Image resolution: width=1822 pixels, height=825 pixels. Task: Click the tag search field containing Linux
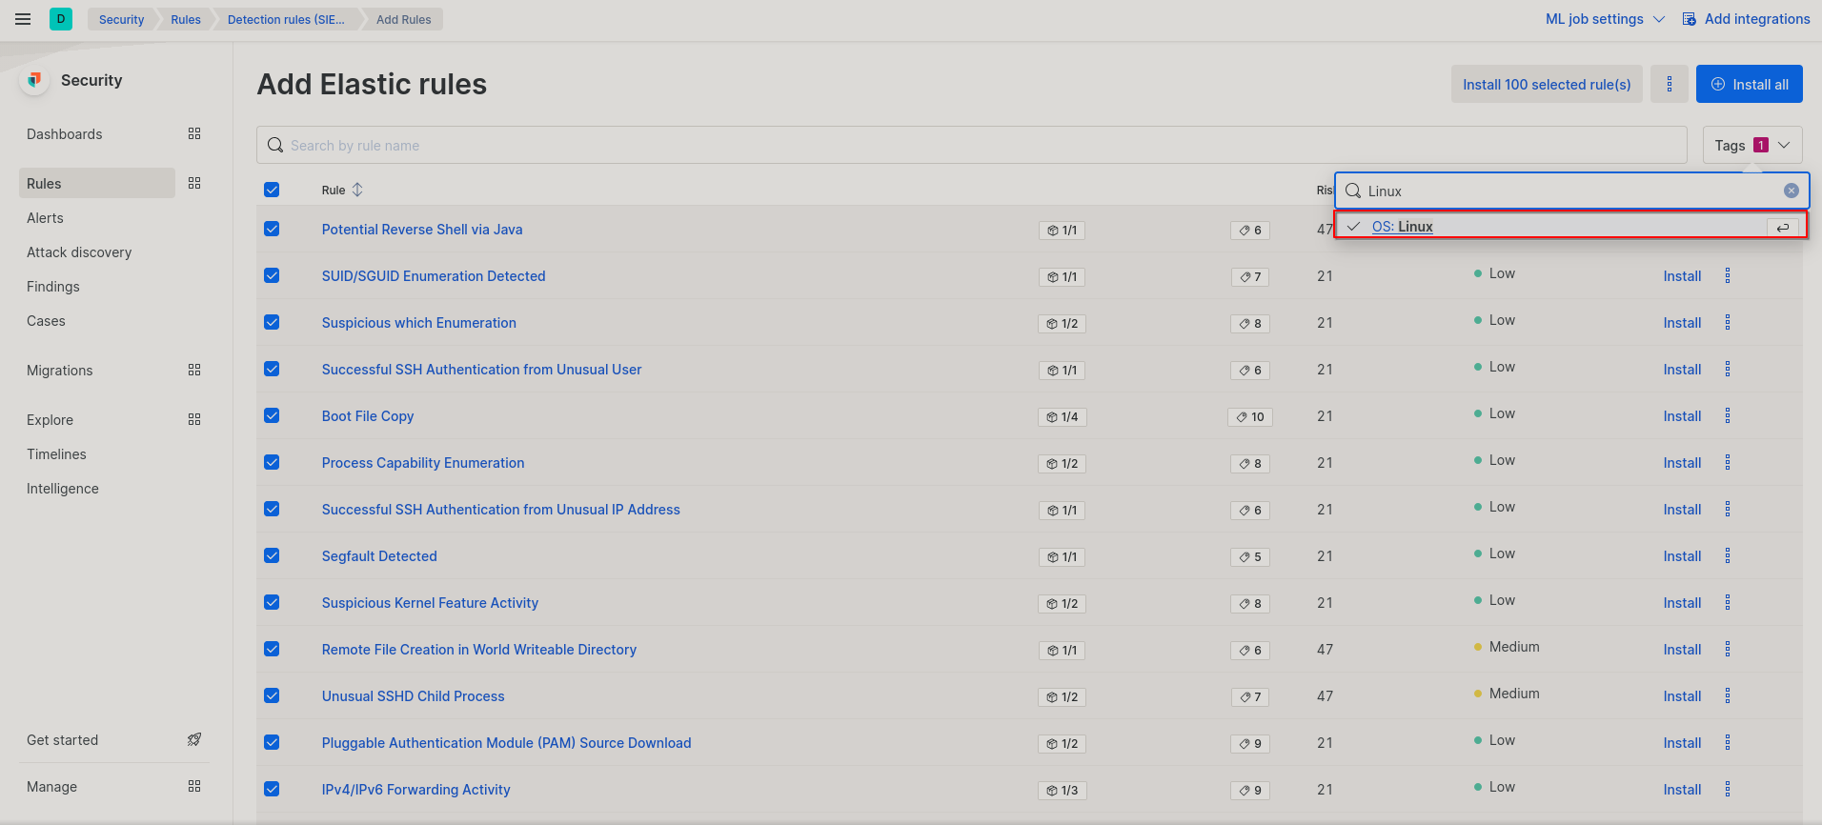1572,191
